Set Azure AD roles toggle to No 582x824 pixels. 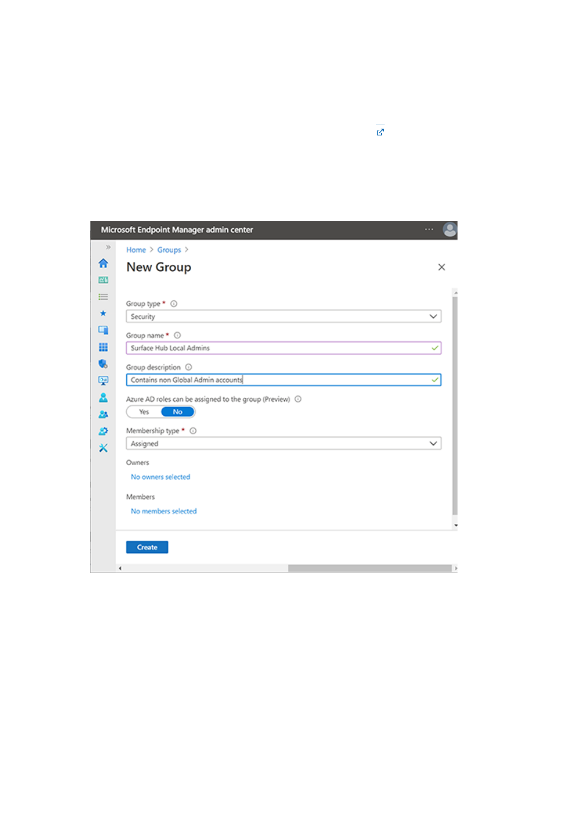point(178,412)
